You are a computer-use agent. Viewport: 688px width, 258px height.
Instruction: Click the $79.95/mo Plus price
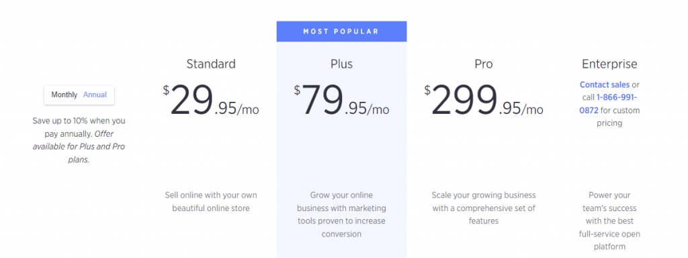[341, 100]
